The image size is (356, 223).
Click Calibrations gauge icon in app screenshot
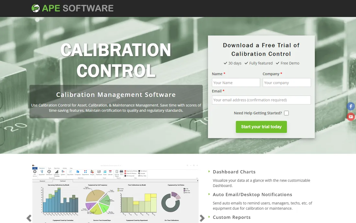49,172
